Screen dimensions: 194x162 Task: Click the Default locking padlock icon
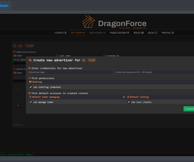(x=128, y=97)
